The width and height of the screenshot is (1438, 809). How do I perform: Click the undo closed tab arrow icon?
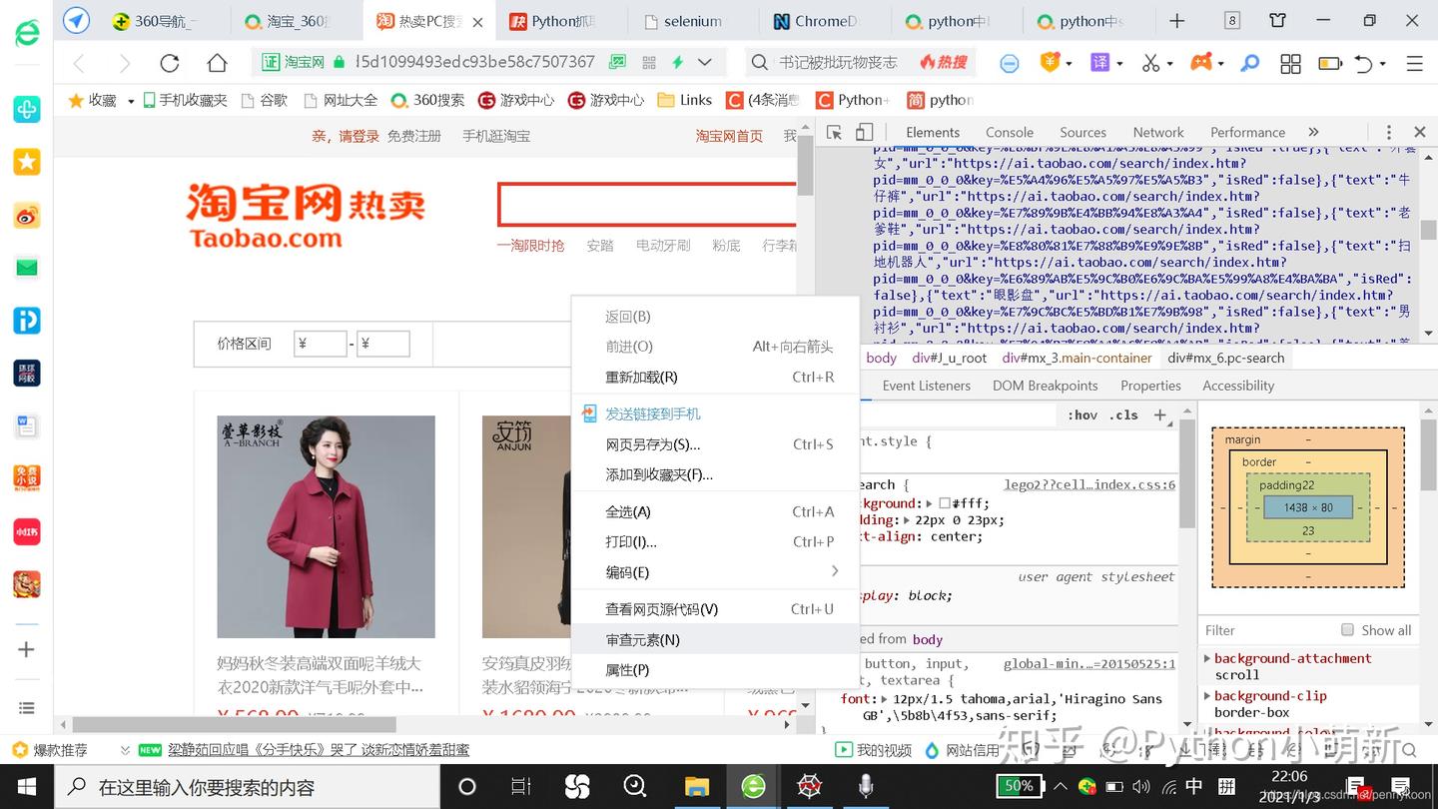[1363, 63]
